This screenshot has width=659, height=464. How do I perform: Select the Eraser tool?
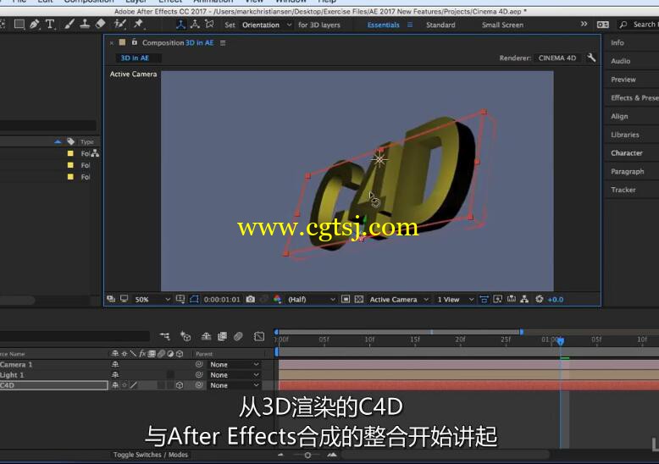[x=100, y=24]
